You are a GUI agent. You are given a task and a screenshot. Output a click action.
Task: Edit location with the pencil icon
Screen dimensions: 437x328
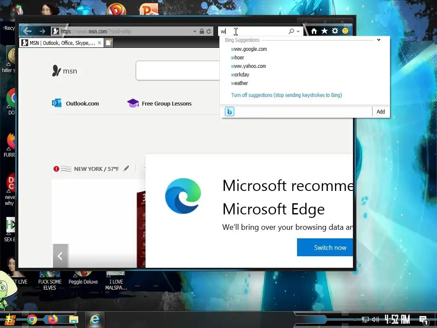click(x=126, y=168)
